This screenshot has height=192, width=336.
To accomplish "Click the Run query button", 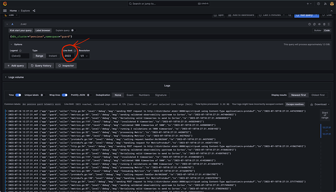I will 304,15.
